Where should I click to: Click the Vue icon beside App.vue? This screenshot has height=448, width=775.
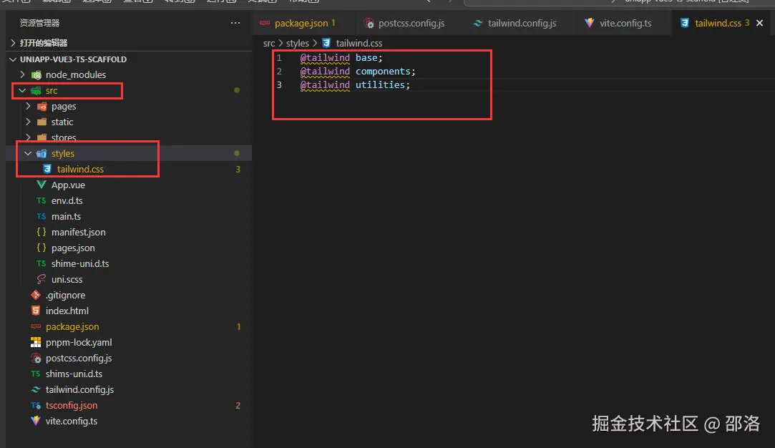click(x=42, y=185)
